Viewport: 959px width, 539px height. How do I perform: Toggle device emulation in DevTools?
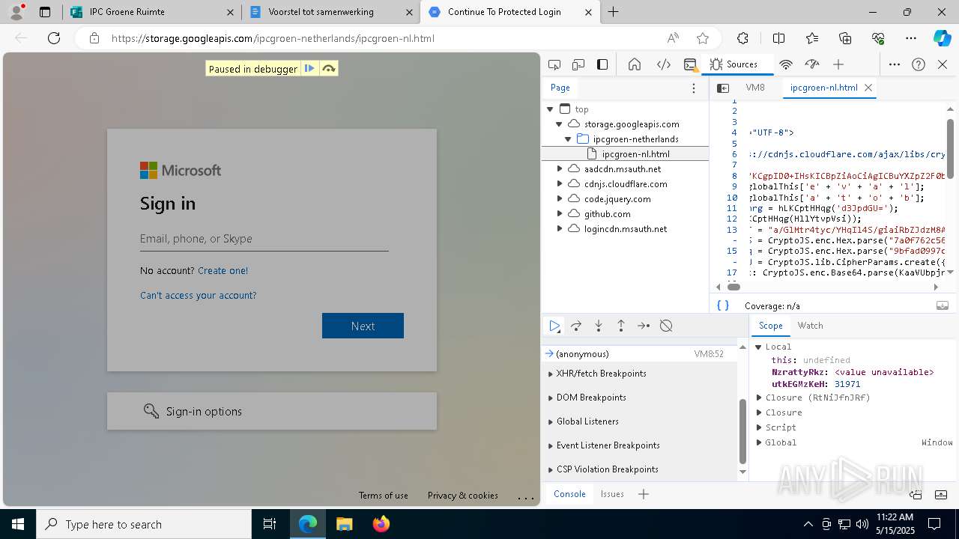click(x=578, y=64)
